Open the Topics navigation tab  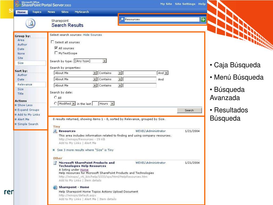click(37, 12)
